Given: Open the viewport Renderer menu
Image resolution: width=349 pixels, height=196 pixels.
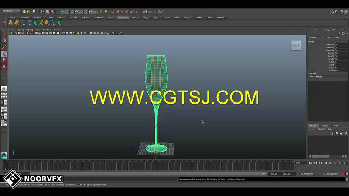Looking at the screenshot, I should (x=47, y=30).
